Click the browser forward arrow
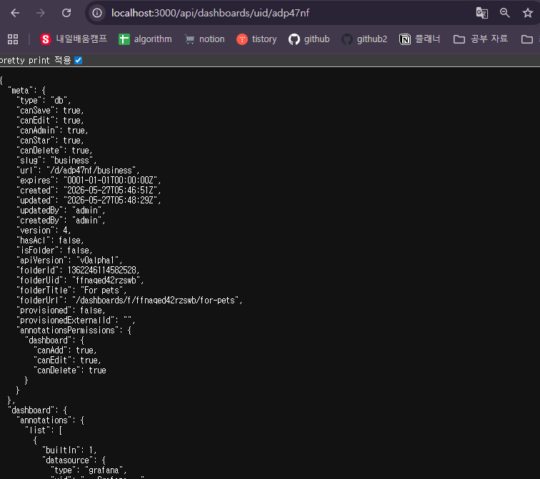Screen dimensions: 540x479 (x=41, y=13)
